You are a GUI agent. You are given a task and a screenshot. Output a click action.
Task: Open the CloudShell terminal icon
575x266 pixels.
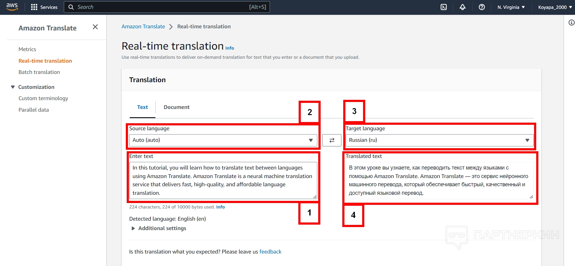click(444, 7)
